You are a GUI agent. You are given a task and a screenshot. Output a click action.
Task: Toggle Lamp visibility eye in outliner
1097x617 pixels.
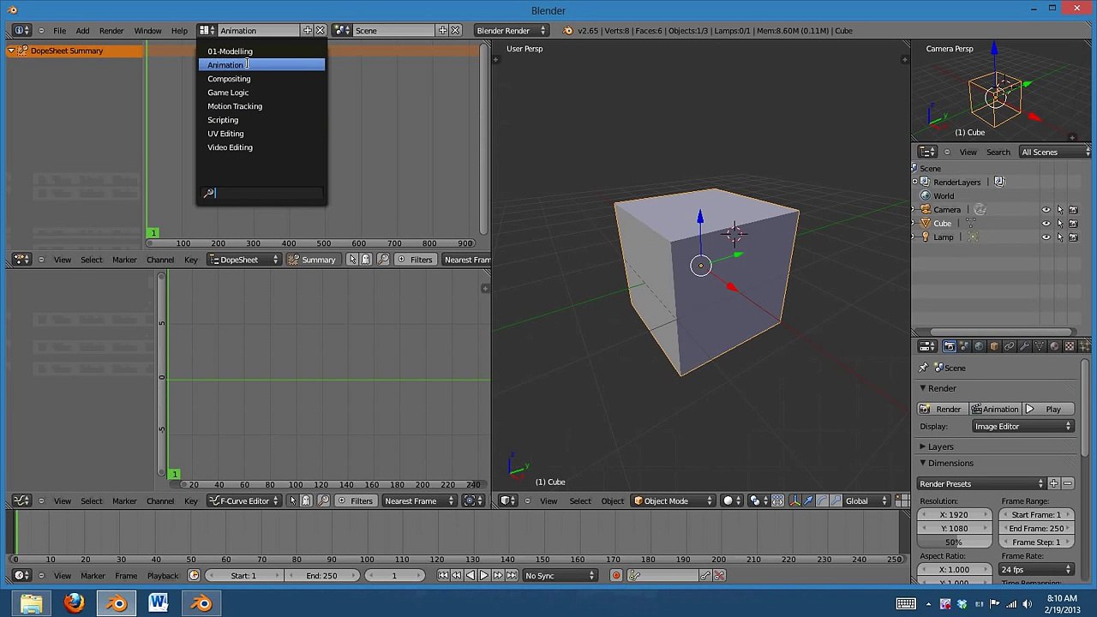pos(1046,237)
